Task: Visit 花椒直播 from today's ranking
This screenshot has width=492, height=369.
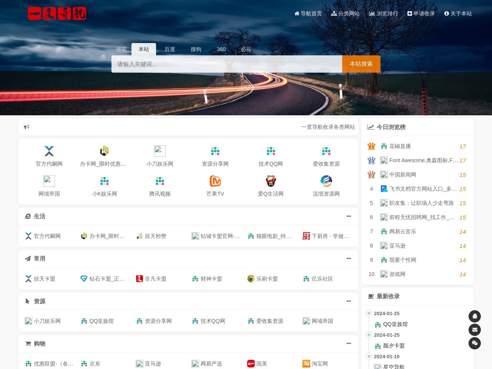Action: tap(399, 146)
